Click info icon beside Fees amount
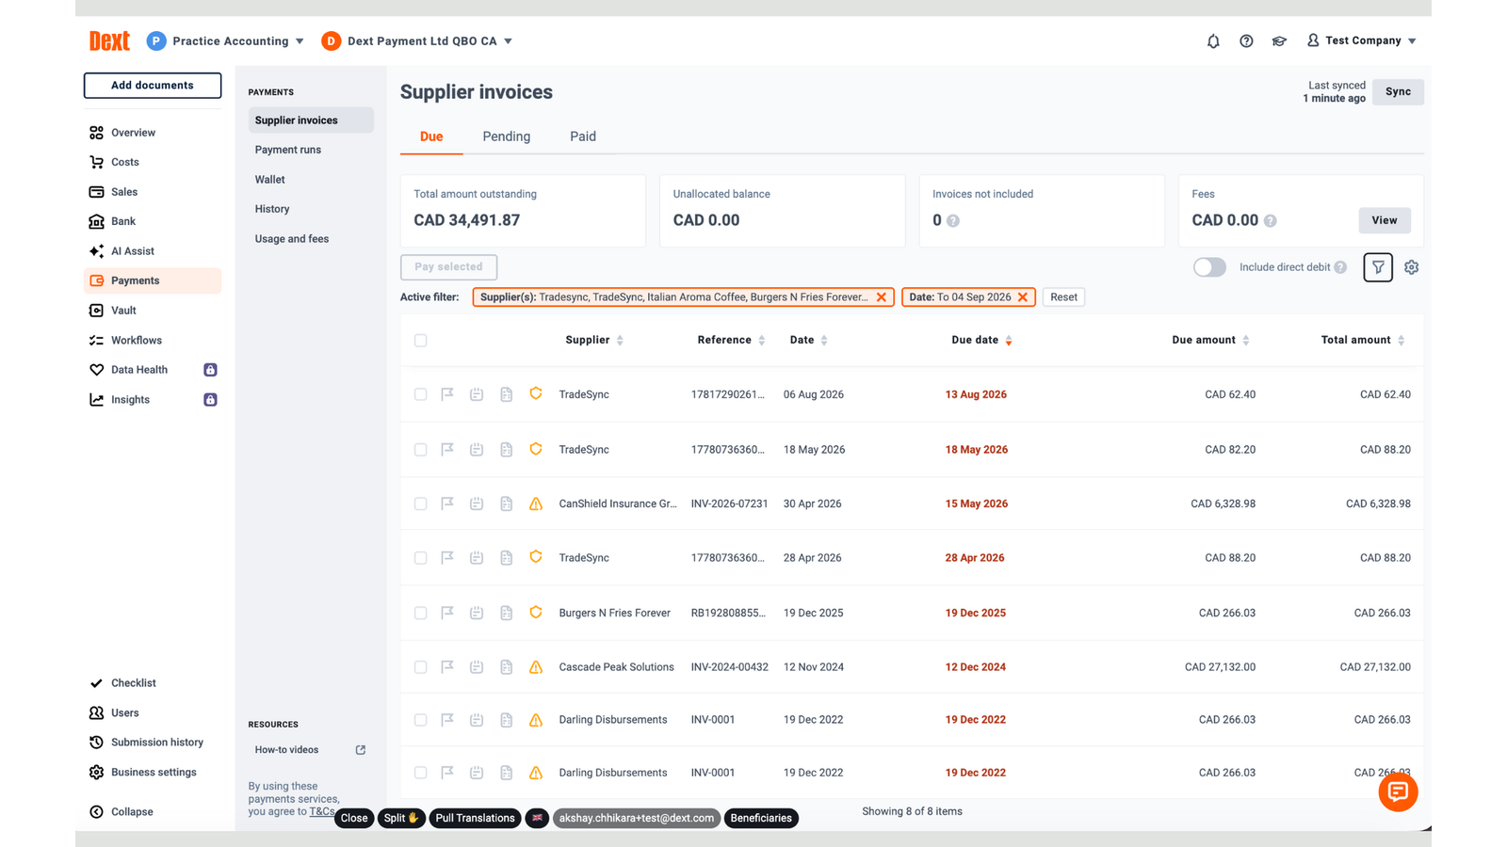Viewport: 1507px width, 847px height. point(1271,221)
